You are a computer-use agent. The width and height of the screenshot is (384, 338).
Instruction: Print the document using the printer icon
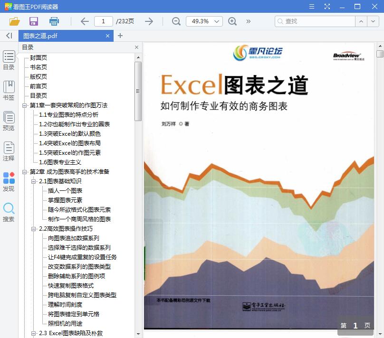click(x=54, y=21)
